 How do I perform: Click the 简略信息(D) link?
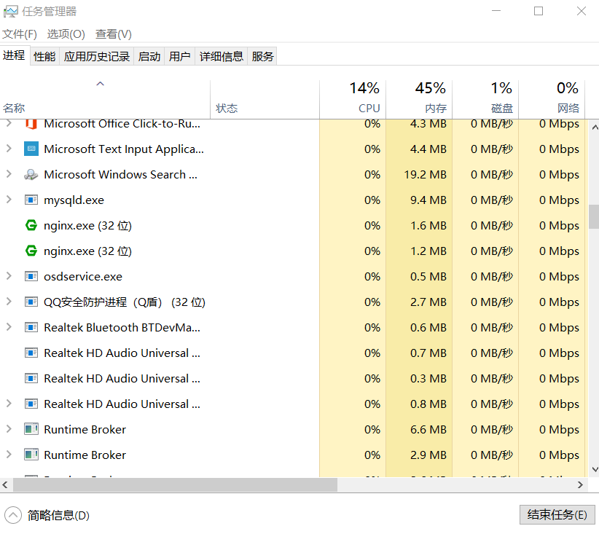click(x=58, y=515)
